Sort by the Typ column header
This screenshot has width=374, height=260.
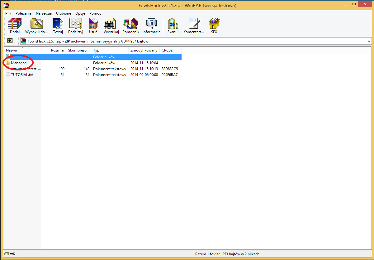(x=110, y=50)
